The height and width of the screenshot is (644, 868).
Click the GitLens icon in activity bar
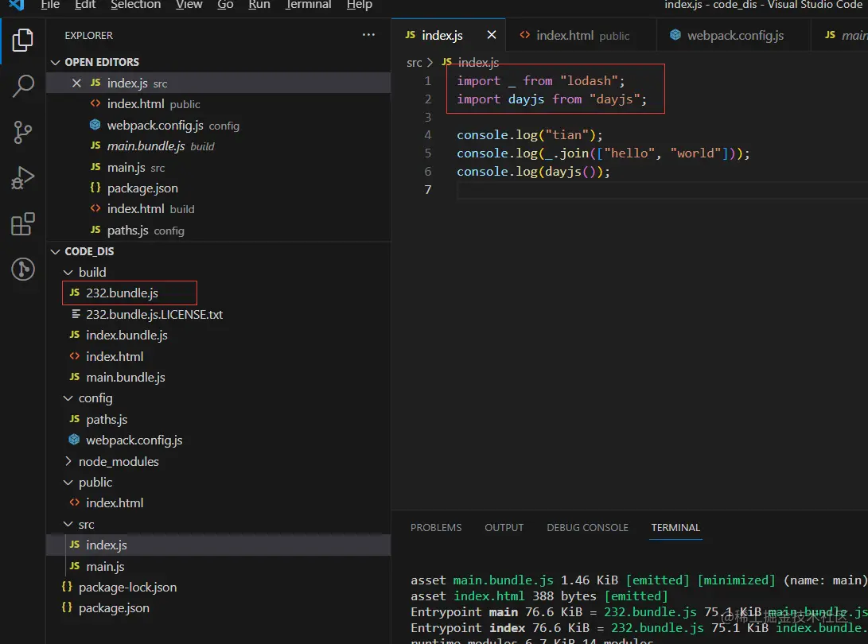click(23, 270)
